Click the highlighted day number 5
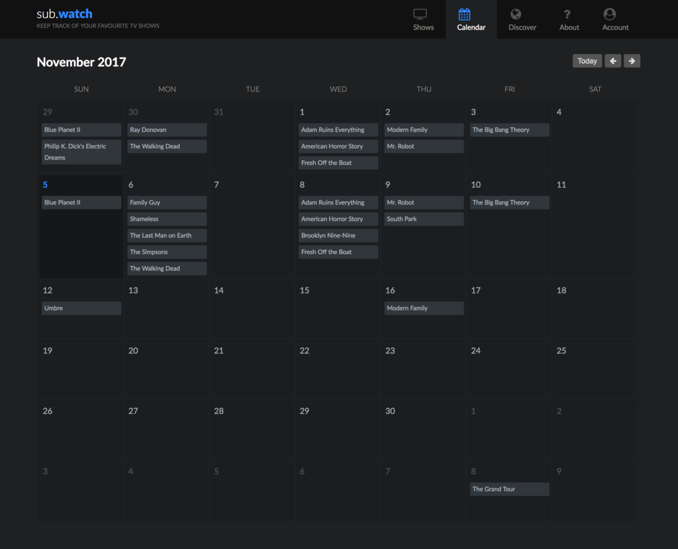The height and width of the screenshot is (549, 678). click(45, 185)
